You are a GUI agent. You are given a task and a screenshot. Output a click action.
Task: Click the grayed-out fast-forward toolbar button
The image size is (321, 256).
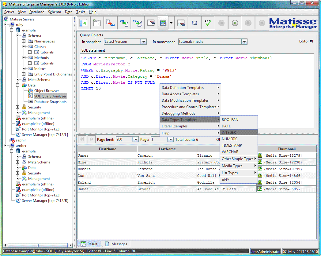(262, 23)
